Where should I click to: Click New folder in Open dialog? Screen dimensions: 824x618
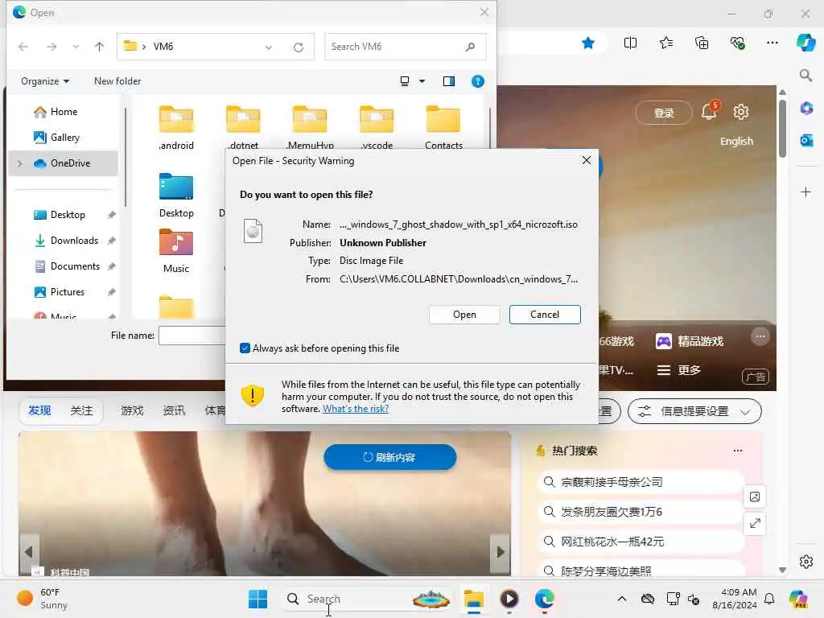[117, 81]
